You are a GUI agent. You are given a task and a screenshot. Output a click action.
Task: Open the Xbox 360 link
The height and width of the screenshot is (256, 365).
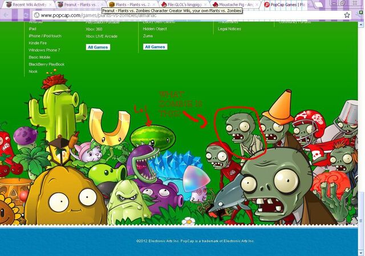pos(94,29)
